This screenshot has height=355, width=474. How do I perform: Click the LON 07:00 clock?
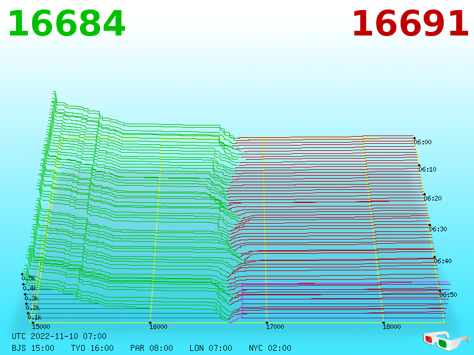pyautogui.click(x=211, y=348)
